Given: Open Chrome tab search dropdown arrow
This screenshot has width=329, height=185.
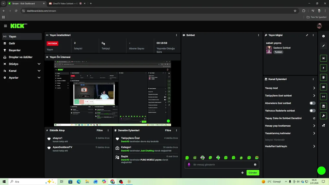Looking at the screenshot, I should (3, 3).
